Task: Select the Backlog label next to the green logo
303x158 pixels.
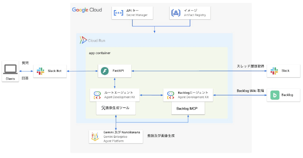Action: pyautogui.click(x=287, y=95)
